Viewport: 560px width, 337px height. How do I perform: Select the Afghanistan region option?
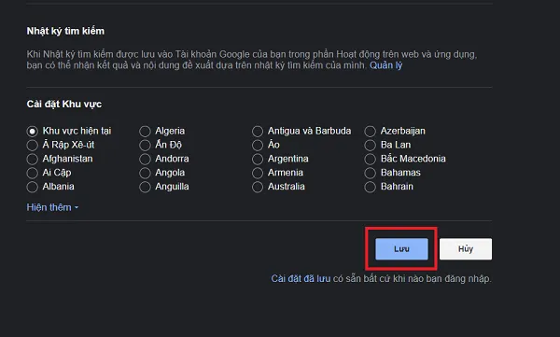[x=32, y=159]
